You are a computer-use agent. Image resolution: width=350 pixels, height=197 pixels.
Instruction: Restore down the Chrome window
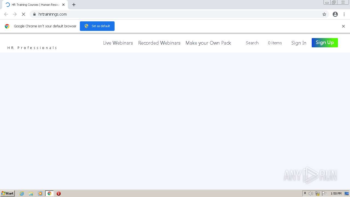click(x=334, y=2)
